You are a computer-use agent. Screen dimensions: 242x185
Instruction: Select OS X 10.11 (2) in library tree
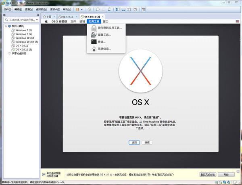(x=22, y=49)
